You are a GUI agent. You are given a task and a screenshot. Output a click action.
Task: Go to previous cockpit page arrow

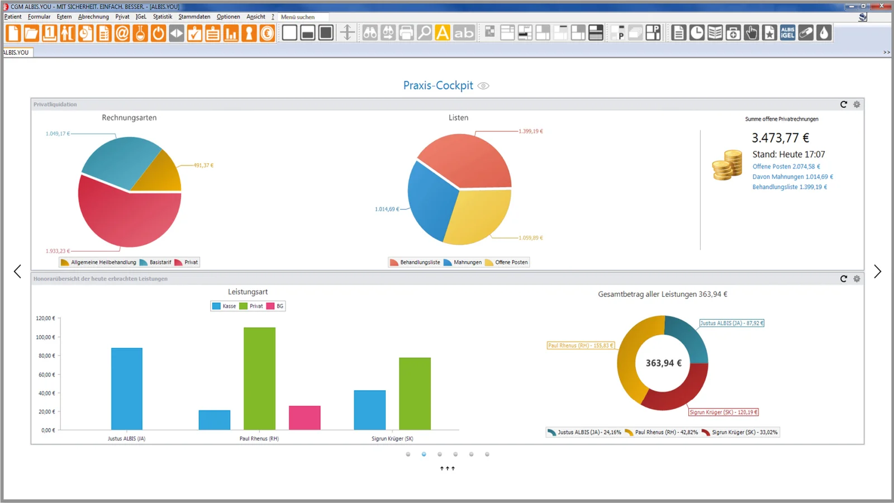17,272
